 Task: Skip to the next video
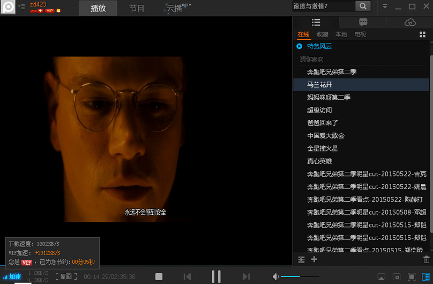click(246, 276)
